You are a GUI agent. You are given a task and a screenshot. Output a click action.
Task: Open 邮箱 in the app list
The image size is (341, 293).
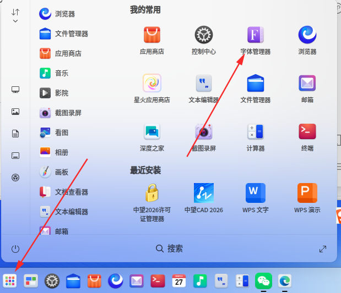[x=54, y=231]
